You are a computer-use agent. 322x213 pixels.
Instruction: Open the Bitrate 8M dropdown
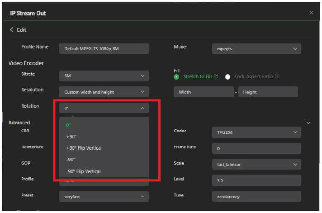(x=104, y=76)
